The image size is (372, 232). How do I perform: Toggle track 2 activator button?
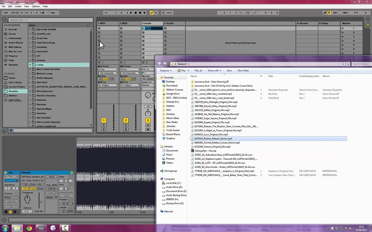click(126, 120)
